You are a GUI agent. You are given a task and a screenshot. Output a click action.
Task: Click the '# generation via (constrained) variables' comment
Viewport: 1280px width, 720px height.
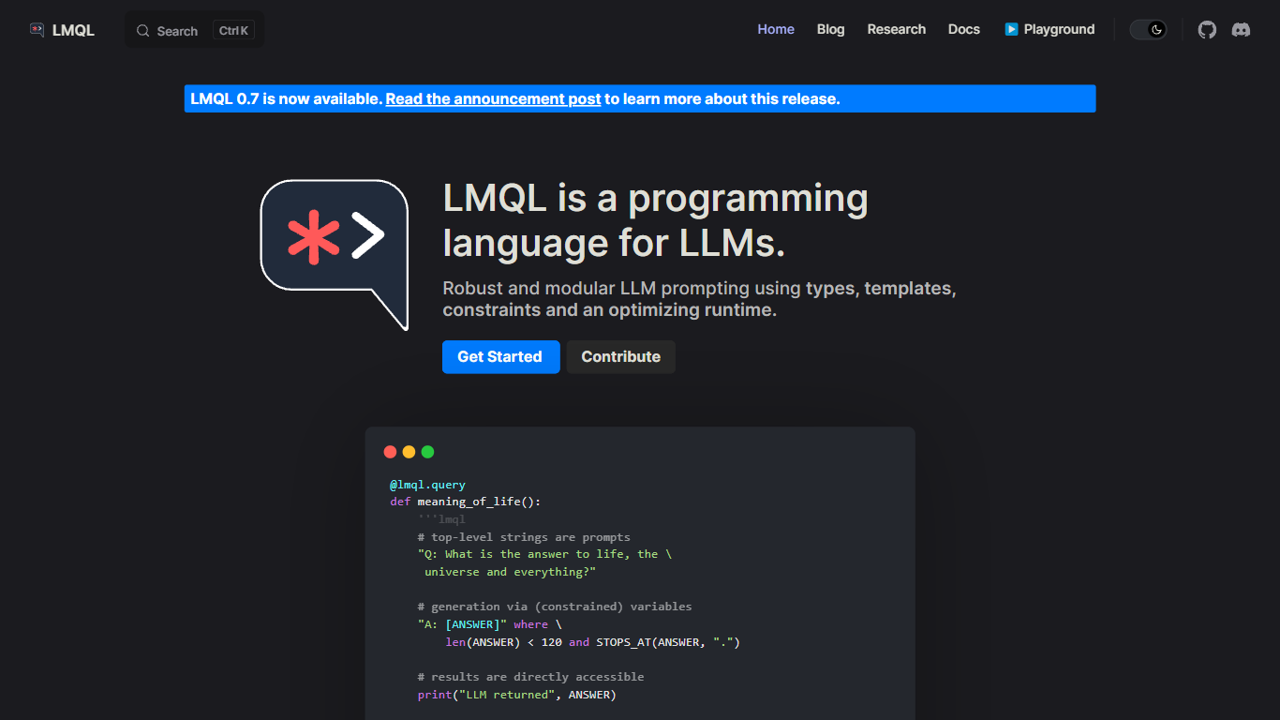coord(555,607)
